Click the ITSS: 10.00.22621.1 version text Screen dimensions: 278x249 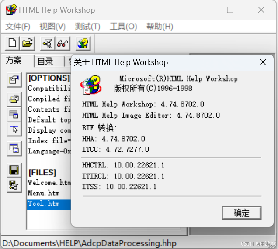[x=119, y=187]
